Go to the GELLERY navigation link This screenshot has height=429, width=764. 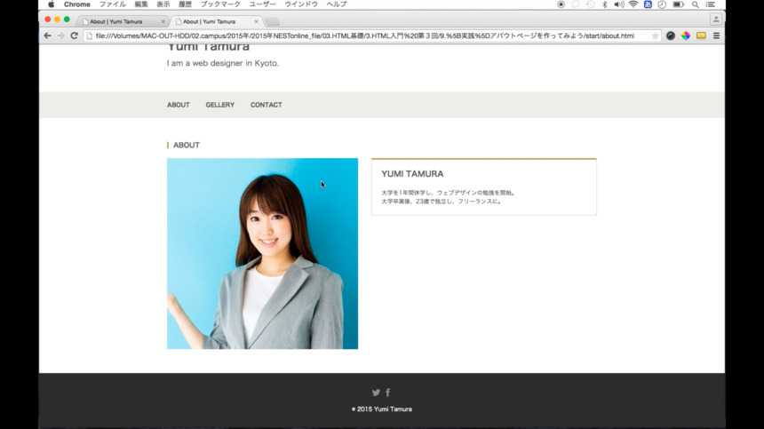click(x=219, y=105)
